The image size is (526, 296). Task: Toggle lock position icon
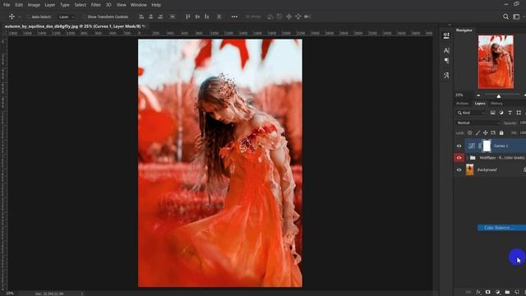tap(485, 133)
